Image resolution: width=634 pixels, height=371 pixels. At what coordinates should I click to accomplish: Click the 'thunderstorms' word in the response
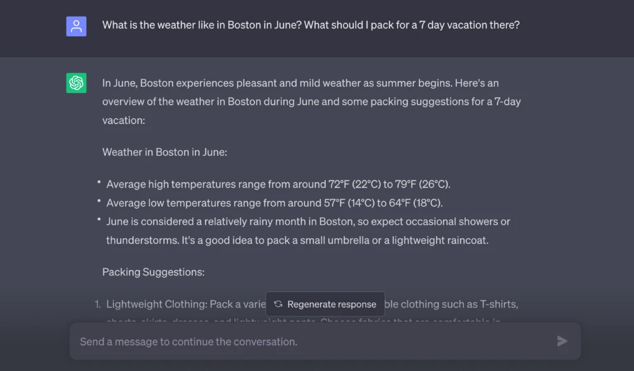pyautogui.click(x=139, y=241)
